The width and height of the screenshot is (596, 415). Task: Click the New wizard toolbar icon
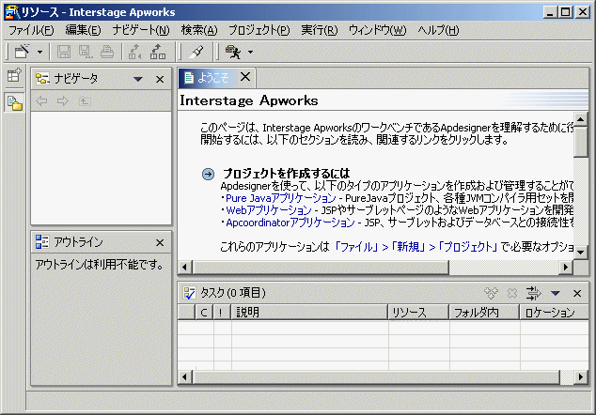coord(22,52)
